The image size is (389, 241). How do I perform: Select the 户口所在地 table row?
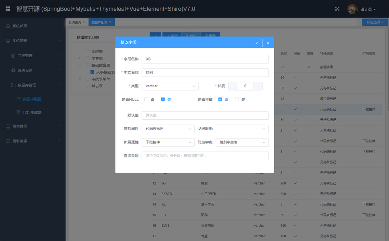pyautogui.click(x=266, y=194)
